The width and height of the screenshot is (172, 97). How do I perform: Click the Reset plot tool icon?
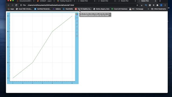77,32
